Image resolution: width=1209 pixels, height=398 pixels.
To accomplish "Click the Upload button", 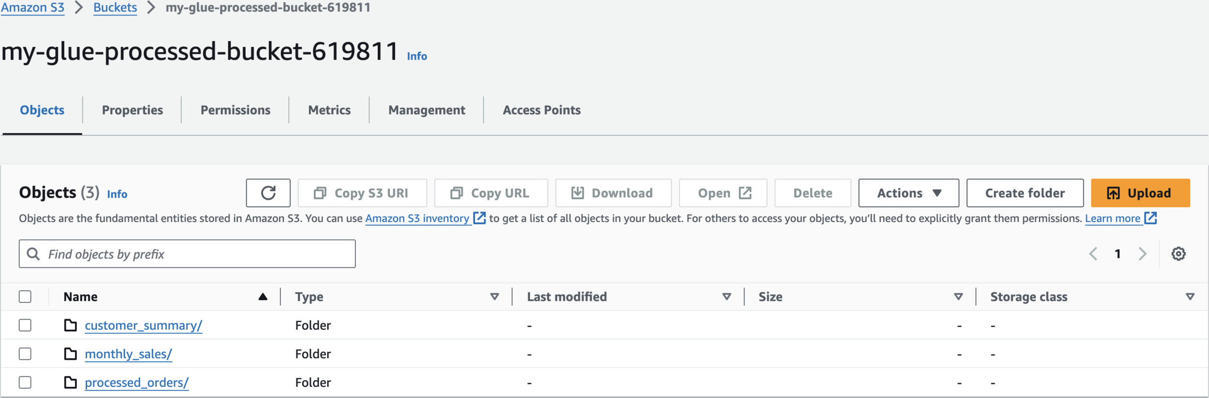I will click(x=1140, y=193).
